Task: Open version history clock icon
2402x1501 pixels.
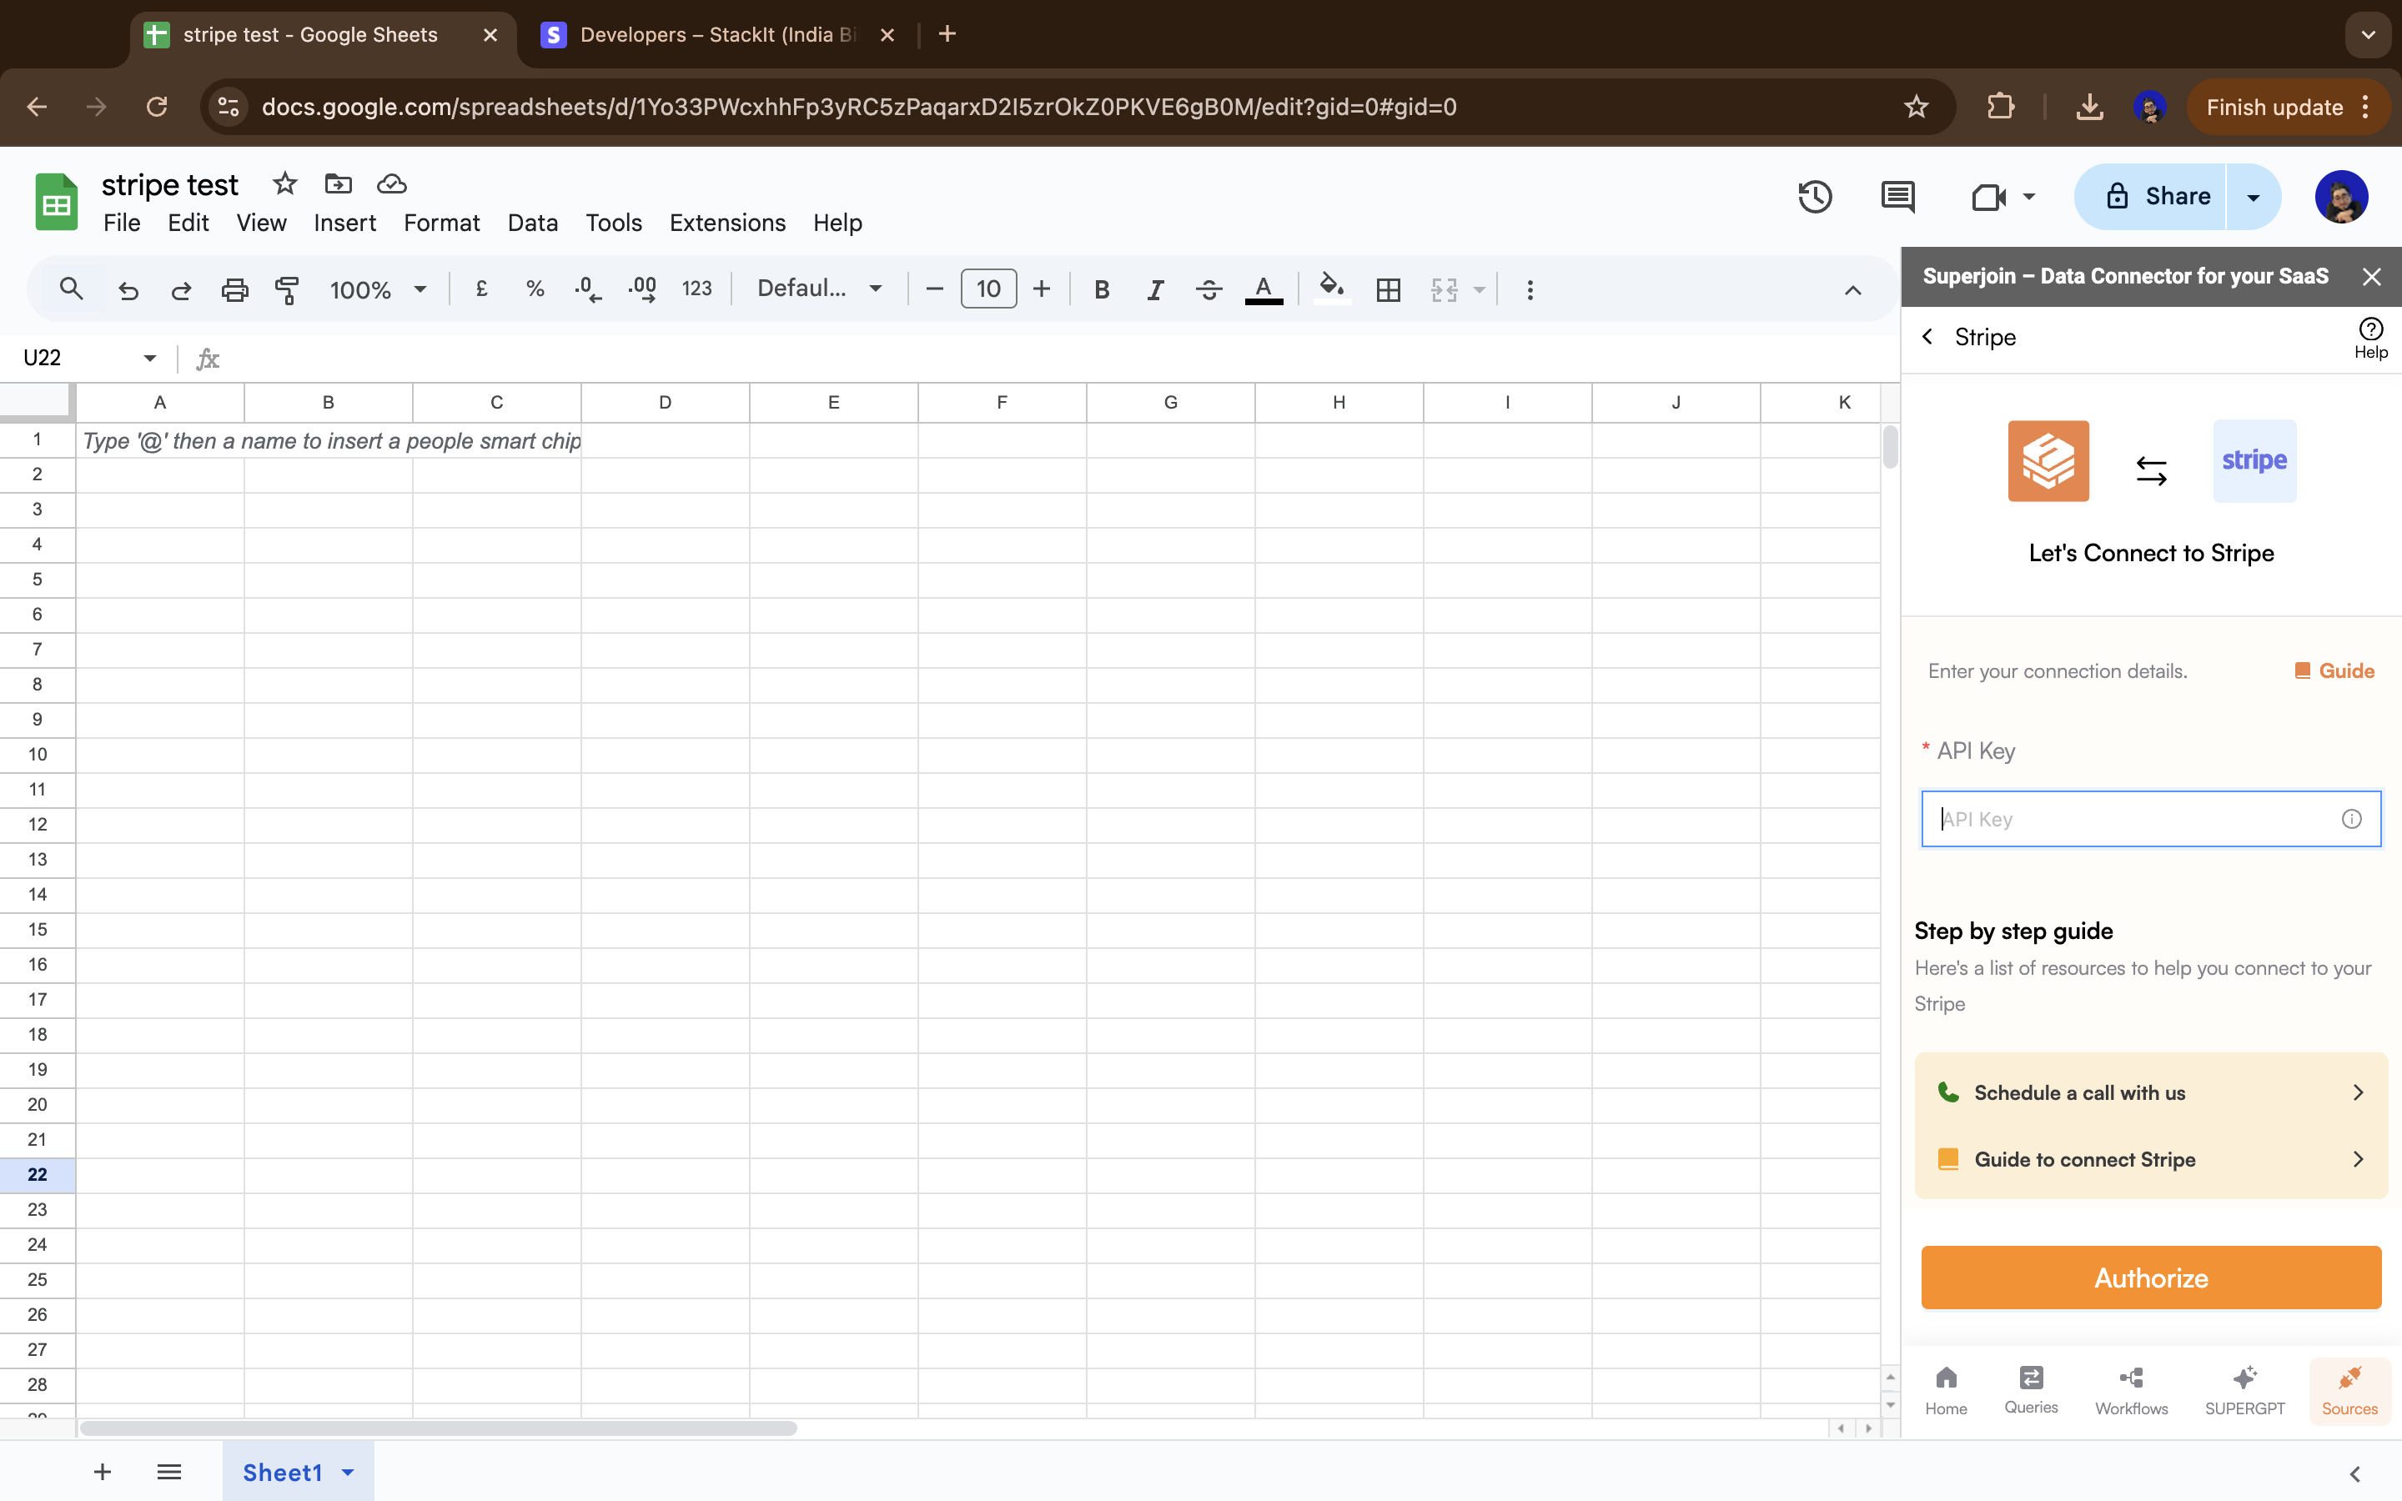Action: pos(1814,197)
